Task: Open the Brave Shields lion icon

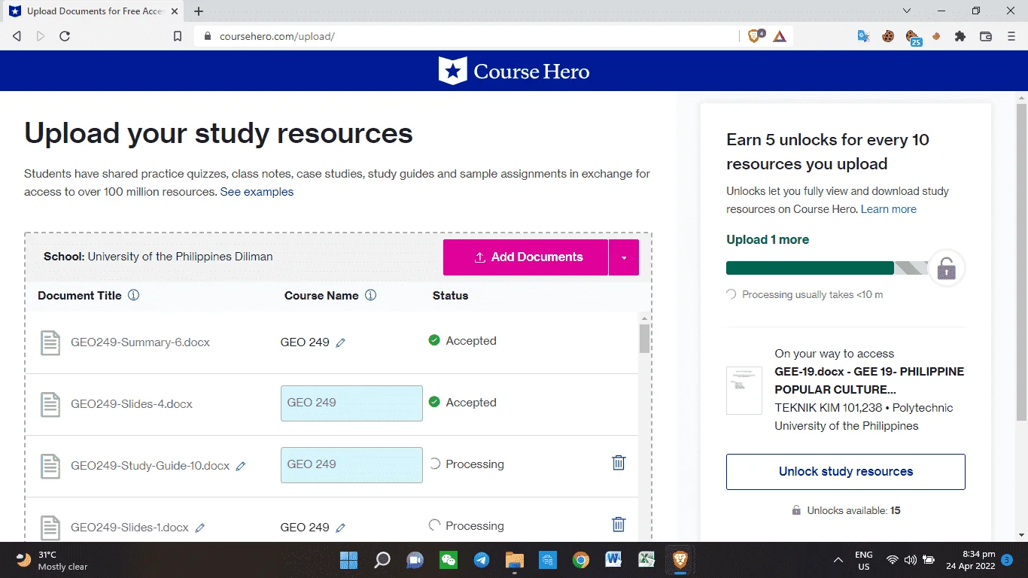Action: [x=755, y=36]
